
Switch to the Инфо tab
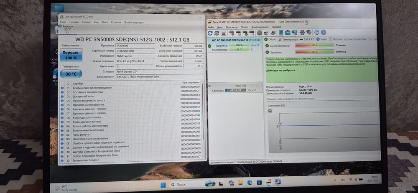pos(322,39)
